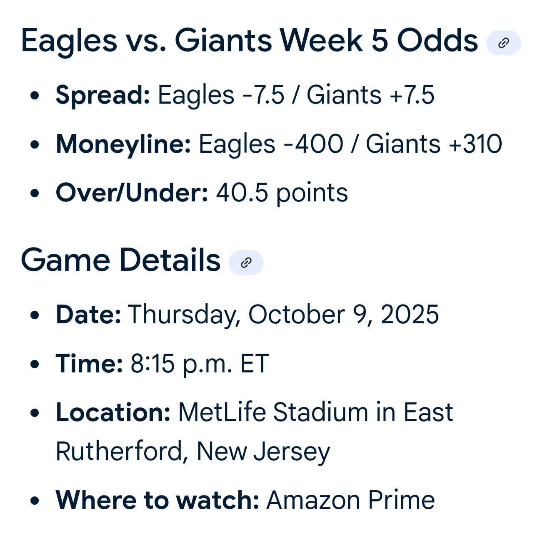Select the Amazon Prime text
This screenshot has height=543, width=560.
tap(350, 500)
